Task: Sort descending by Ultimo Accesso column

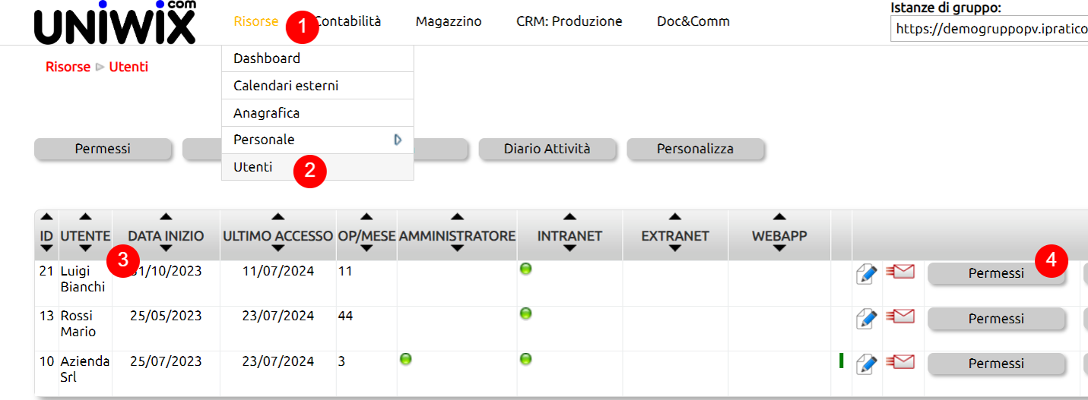Action: [278, 248]
